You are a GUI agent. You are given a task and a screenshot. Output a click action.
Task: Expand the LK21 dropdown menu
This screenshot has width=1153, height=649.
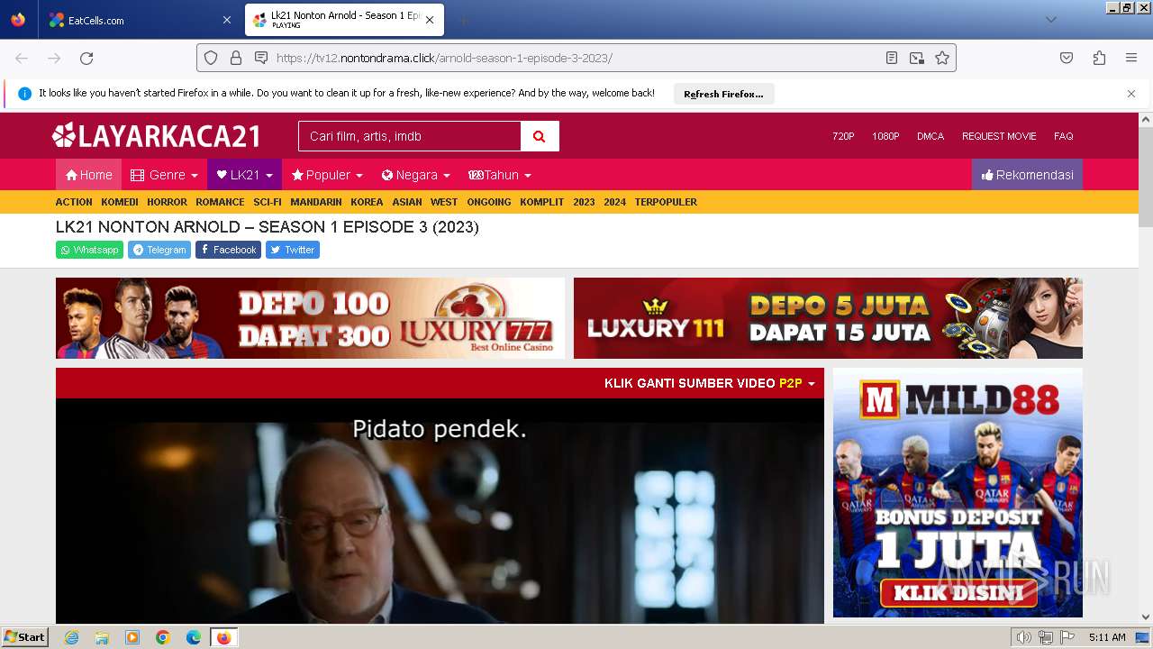click(244, 175)
